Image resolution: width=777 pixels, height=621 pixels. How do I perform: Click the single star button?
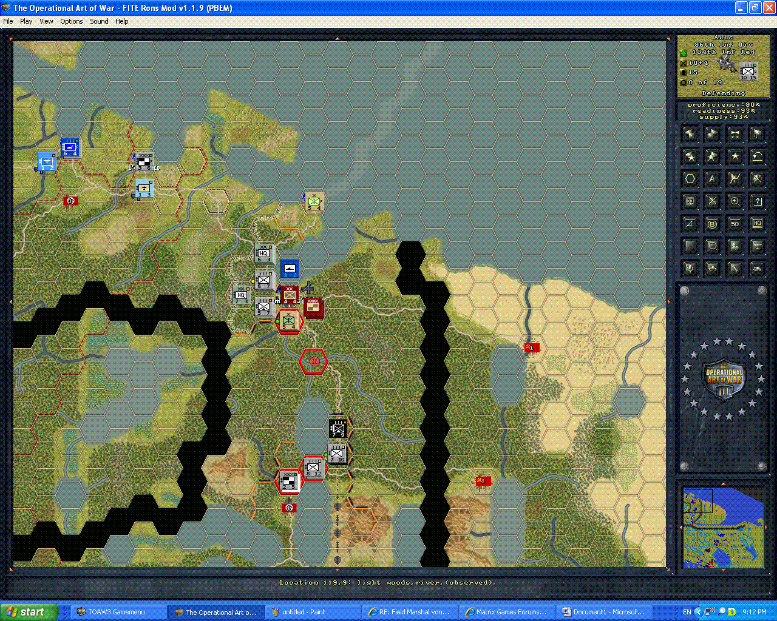coord(735,156)
